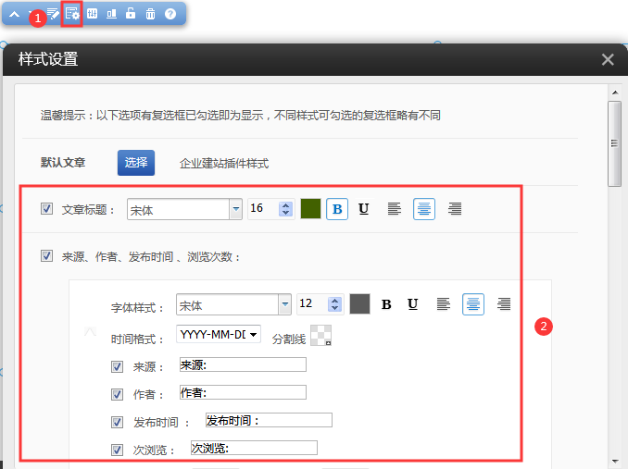Uncheck the 文章标题 checkbox
This screenshot has width=628, height=469.
(47, 209)
